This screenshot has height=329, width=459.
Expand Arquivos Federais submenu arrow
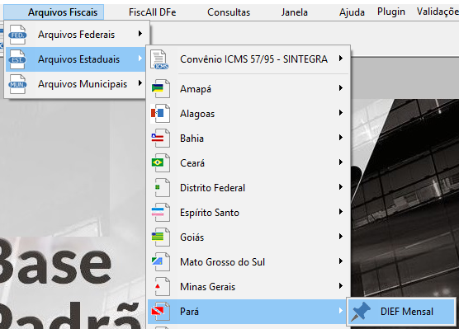click(x=140, y=34)
